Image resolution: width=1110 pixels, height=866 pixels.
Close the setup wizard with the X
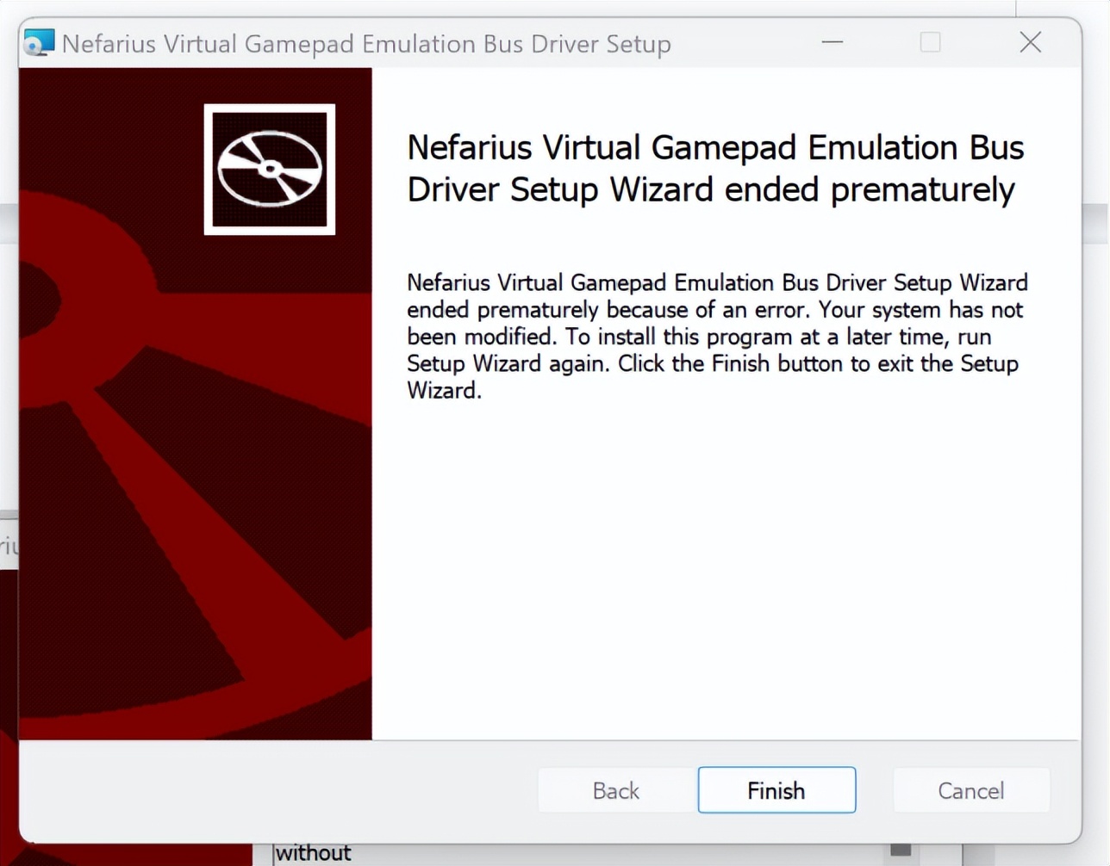click(x=1030, y=42)
